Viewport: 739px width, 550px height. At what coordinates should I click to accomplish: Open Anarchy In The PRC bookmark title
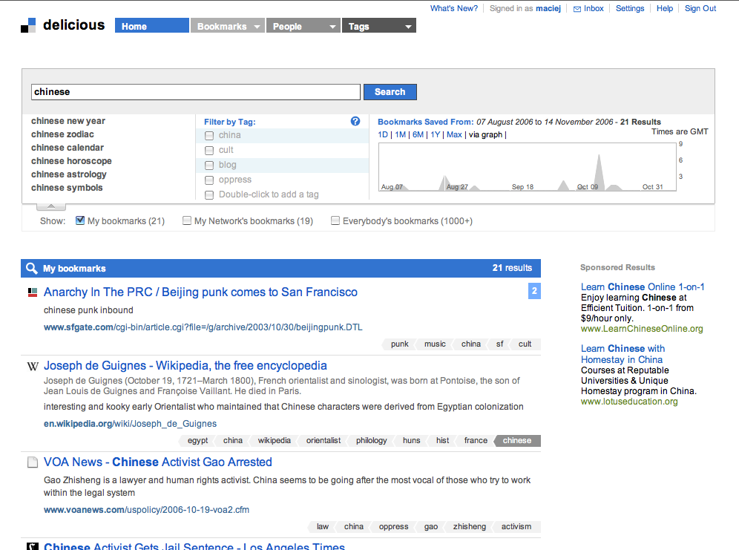click(x=200, y=292)
